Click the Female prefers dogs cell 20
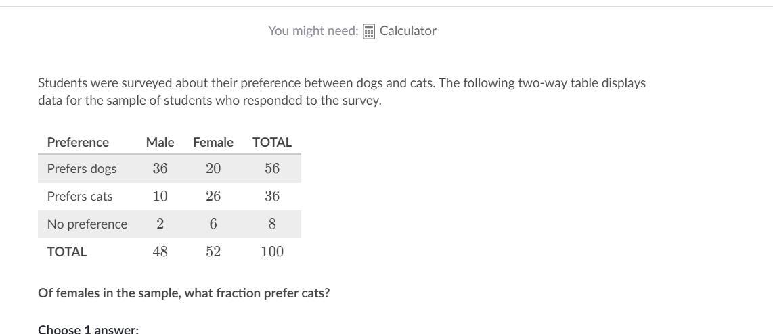 [213, 169]
